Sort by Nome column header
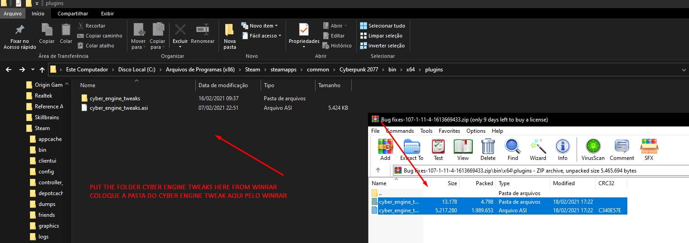The height and width of the screenshot is (243, 689). tap(88, 85)
